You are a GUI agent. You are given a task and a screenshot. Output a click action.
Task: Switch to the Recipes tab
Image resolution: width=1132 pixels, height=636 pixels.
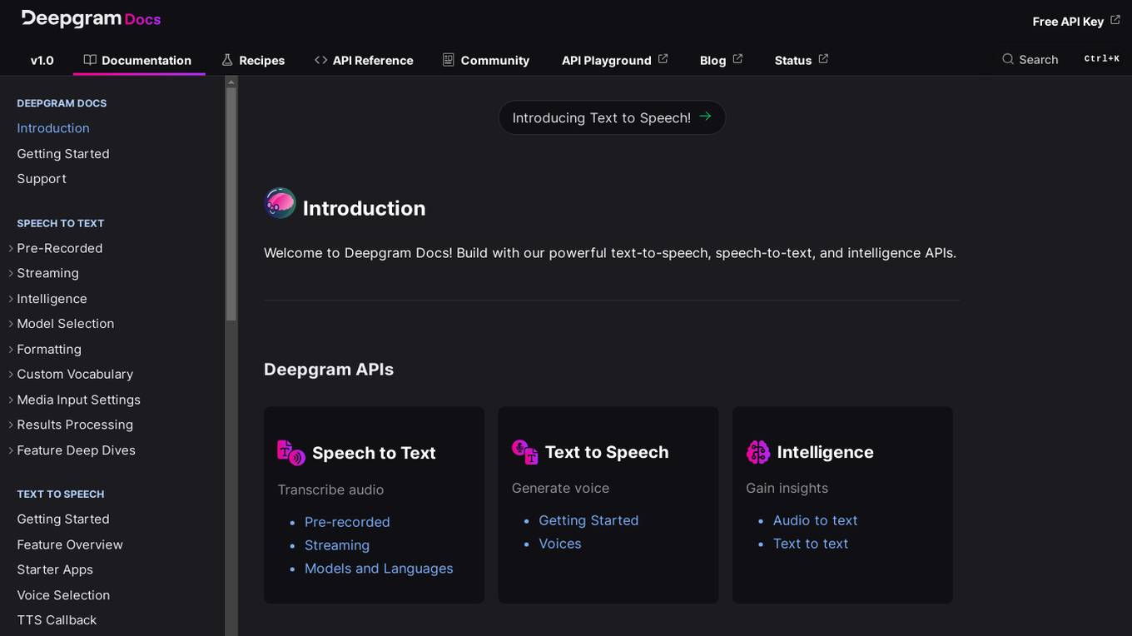(253, 60)
